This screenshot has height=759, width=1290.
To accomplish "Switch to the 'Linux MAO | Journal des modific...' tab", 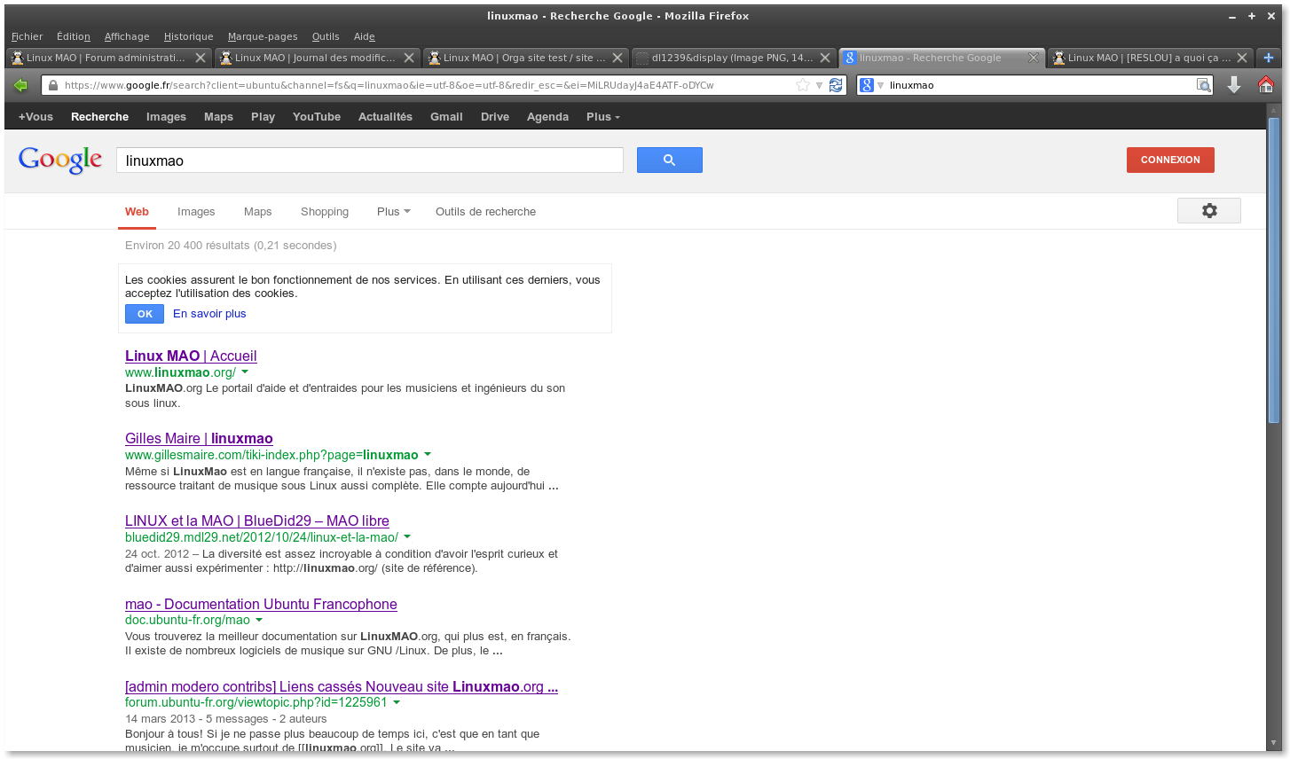I will (317, 58).
